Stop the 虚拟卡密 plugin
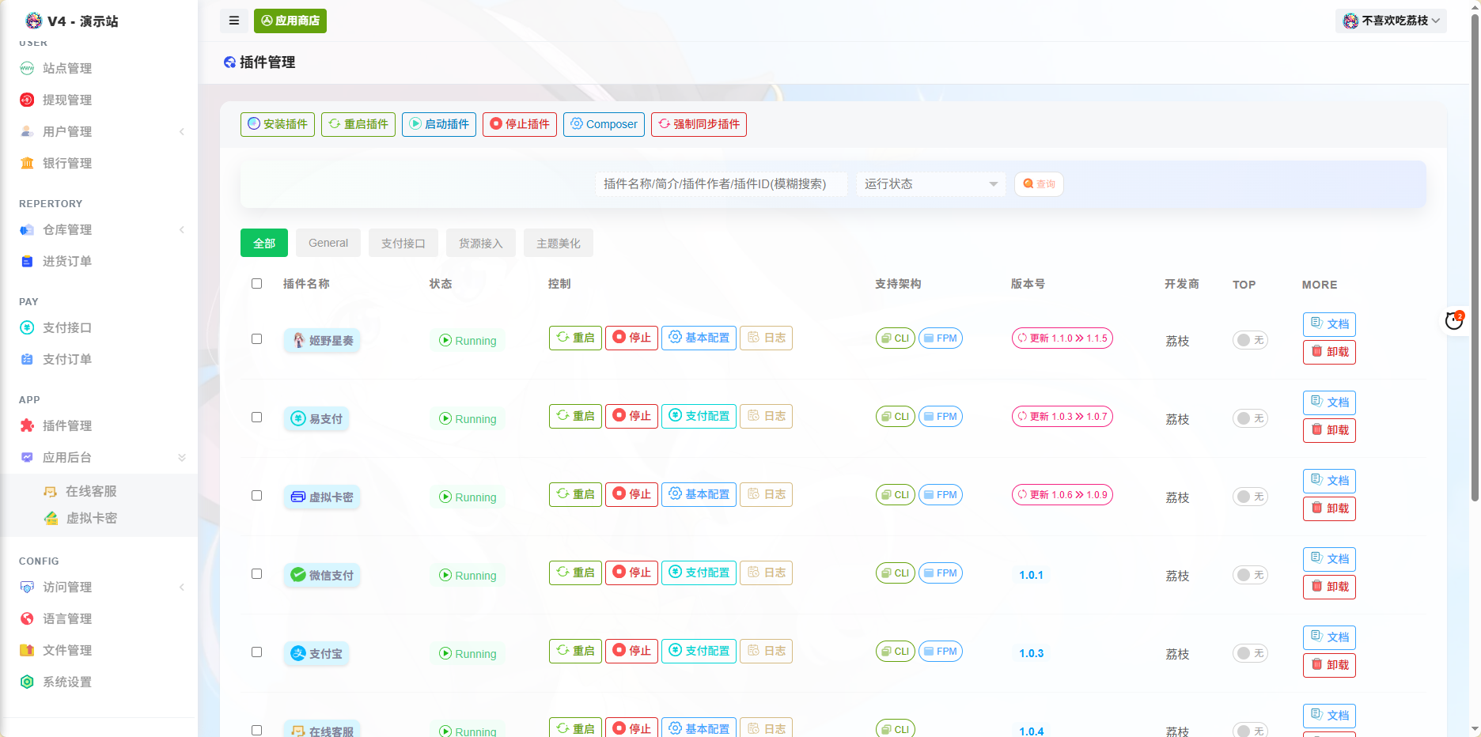 [x=631, y=495]
